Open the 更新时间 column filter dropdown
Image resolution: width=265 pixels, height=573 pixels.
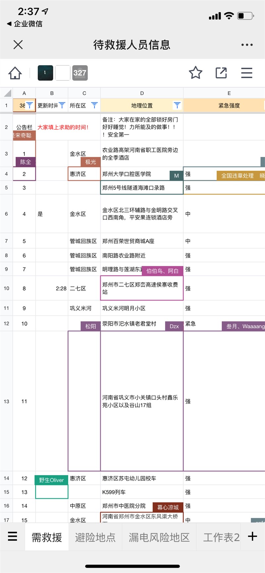click(x=62, y=106)
